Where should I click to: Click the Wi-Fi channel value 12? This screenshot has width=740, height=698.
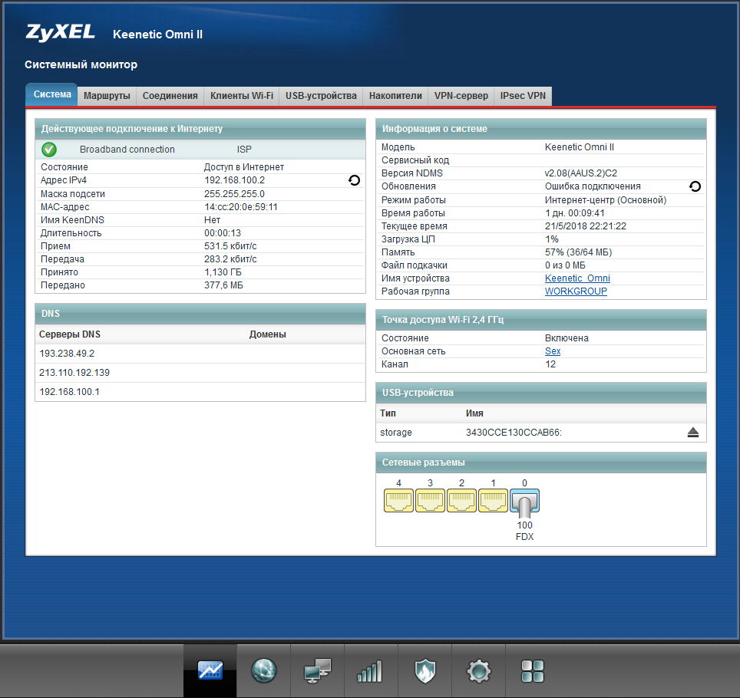550,364
